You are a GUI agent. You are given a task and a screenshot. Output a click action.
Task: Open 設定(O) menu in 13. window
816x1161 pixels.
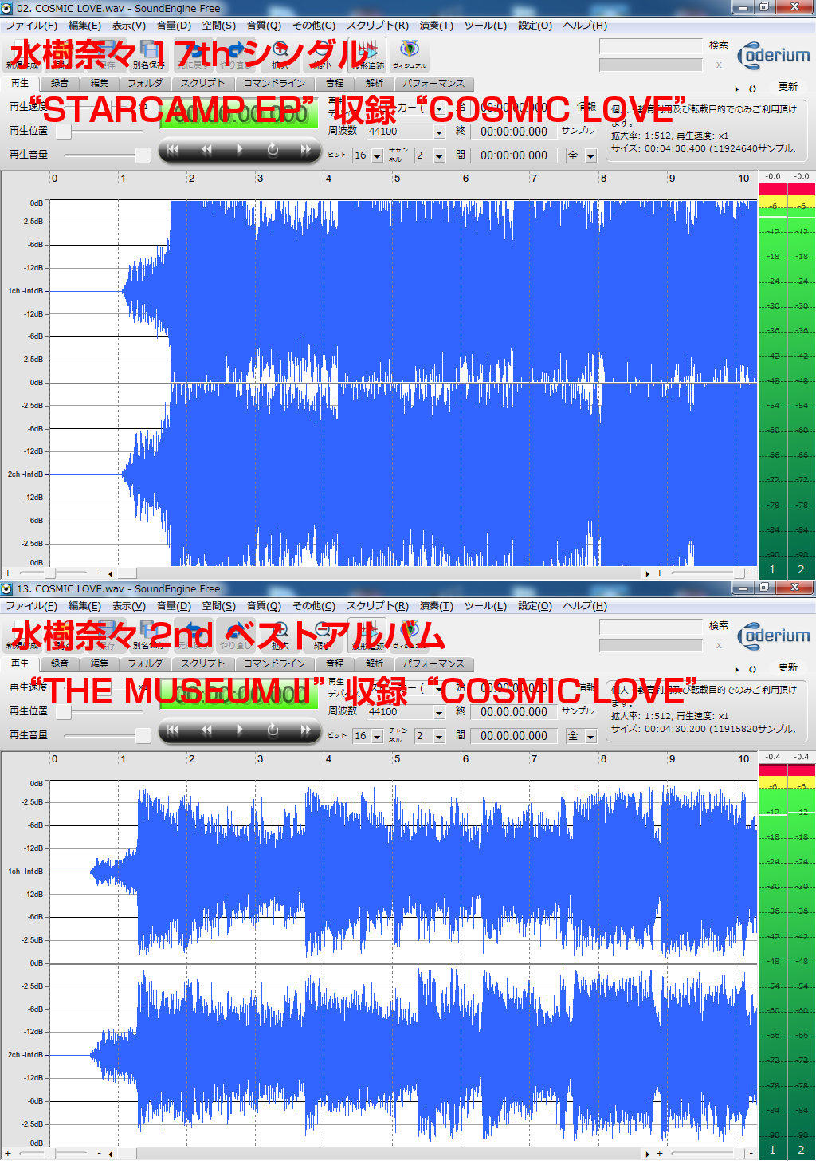click(535, 606)
